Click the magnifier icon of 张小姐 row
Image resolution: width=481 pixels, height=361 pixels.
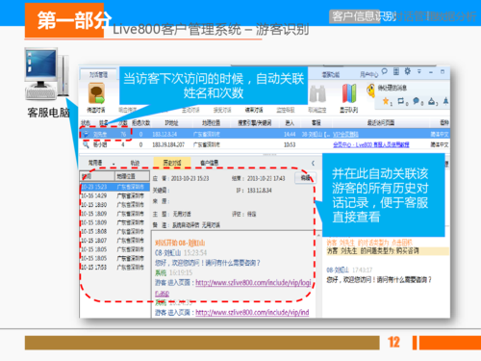pyautogui.click(x=86, y=144)
